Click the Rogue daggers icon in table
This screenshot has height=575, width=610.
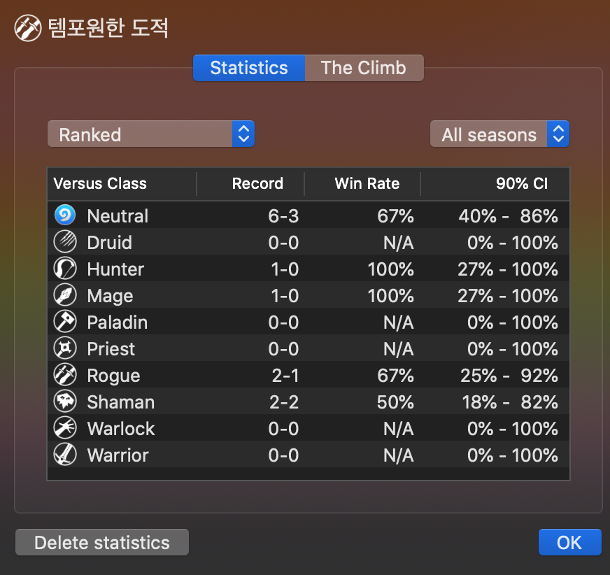65,374
